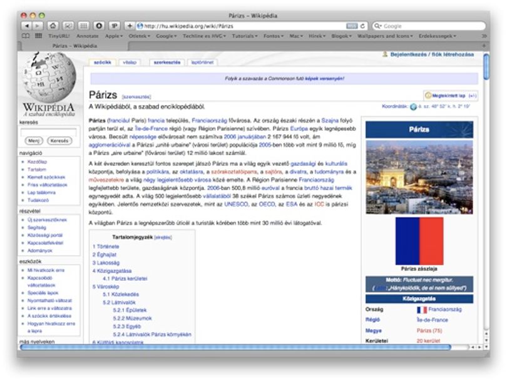Open the coordinates globe icon

tap(413, 106)
